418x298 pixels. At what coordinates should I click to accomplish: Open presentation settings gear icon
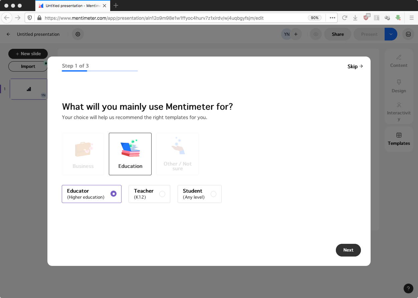click(x=78, y=34)
